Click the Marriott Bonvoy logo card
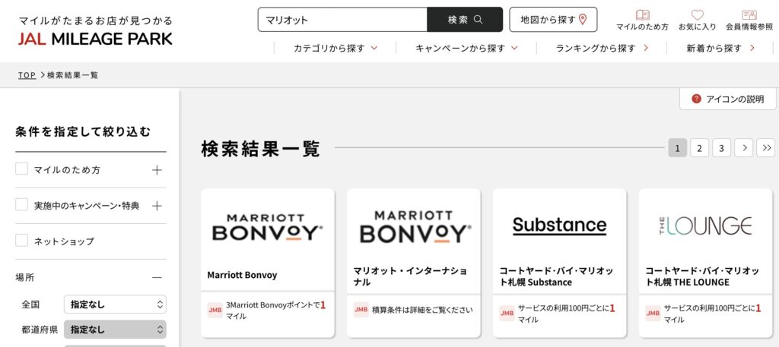The image size is (779, 347). (267, 226)
